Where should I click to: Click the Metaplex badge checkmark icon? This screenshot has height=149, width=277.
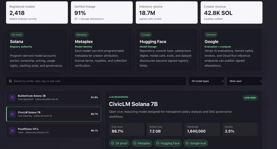point(135,143)
